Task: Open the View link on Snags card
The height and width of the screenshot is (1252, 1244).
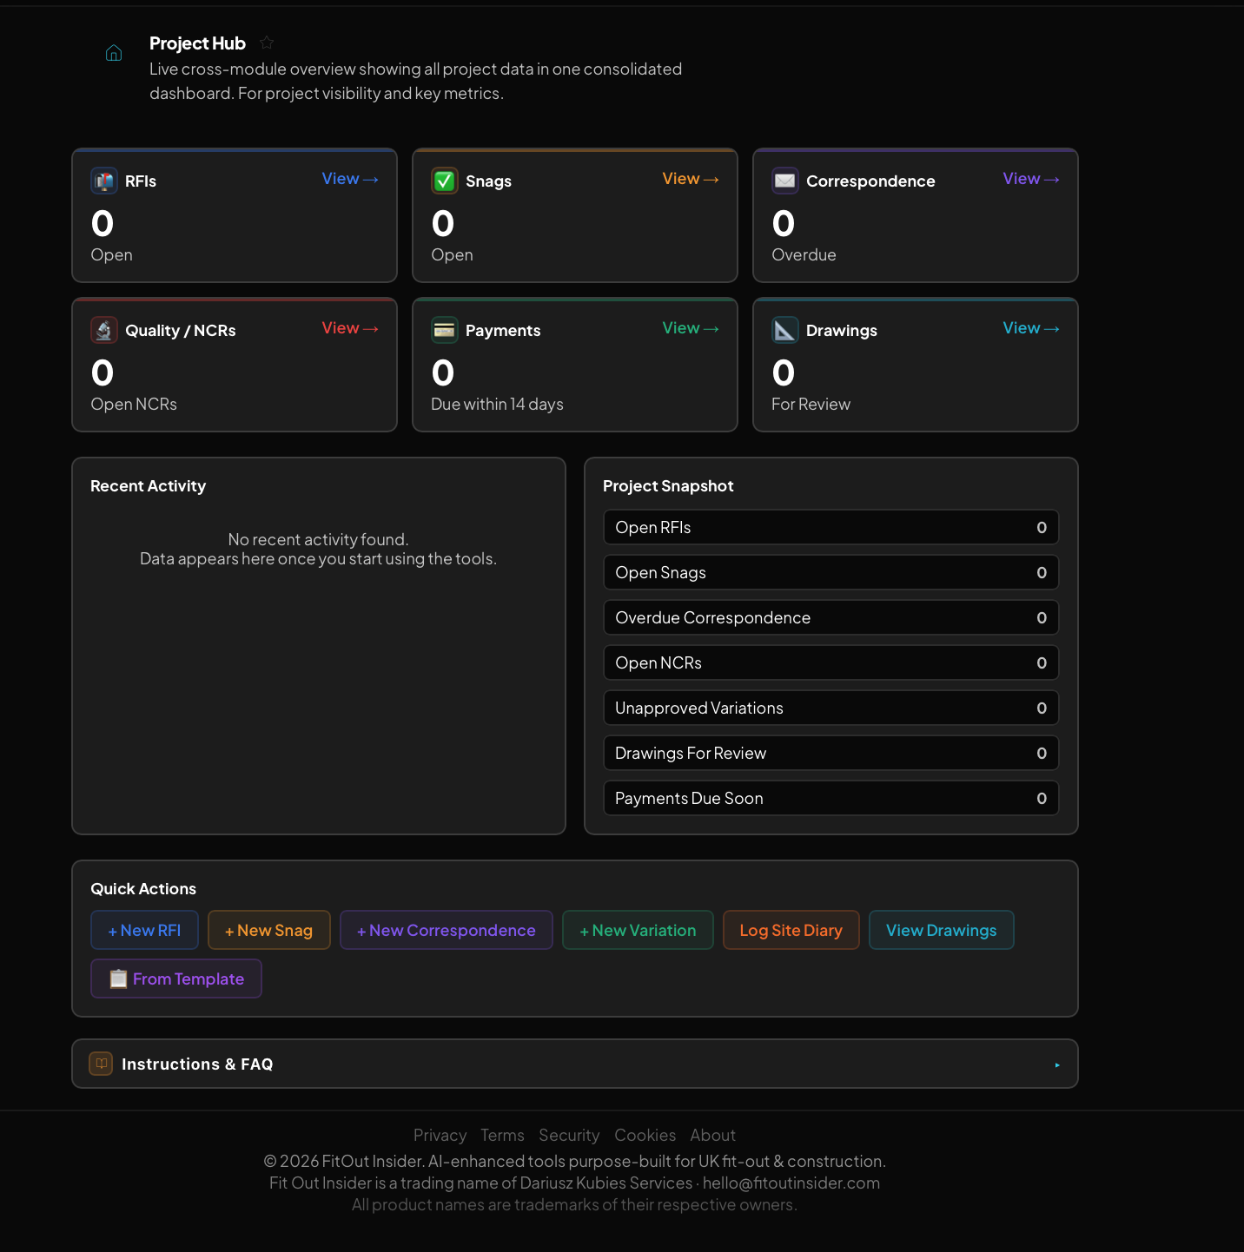Action: 691,179
